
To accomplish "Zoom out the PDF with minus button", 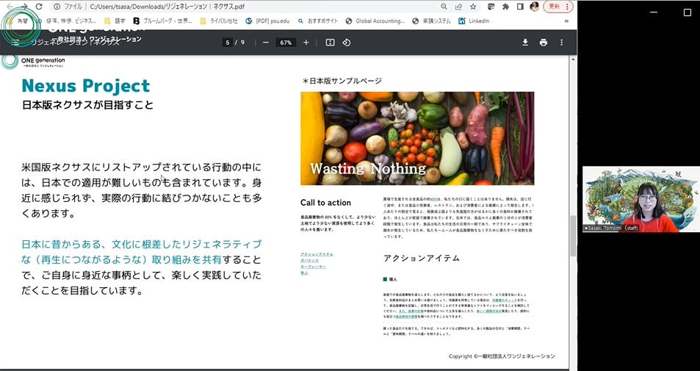I will (266, 43).
